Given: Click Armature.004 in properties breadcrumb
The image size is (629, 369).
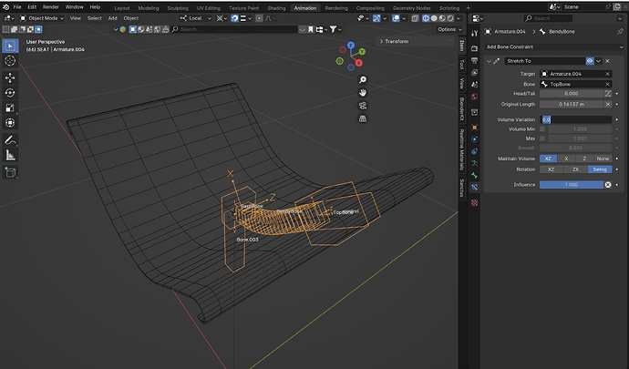Looking at the screenshot, I should tap(510, 32).
